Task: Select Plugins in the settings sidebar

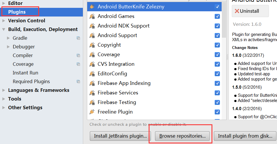Action: click(17, 12)
